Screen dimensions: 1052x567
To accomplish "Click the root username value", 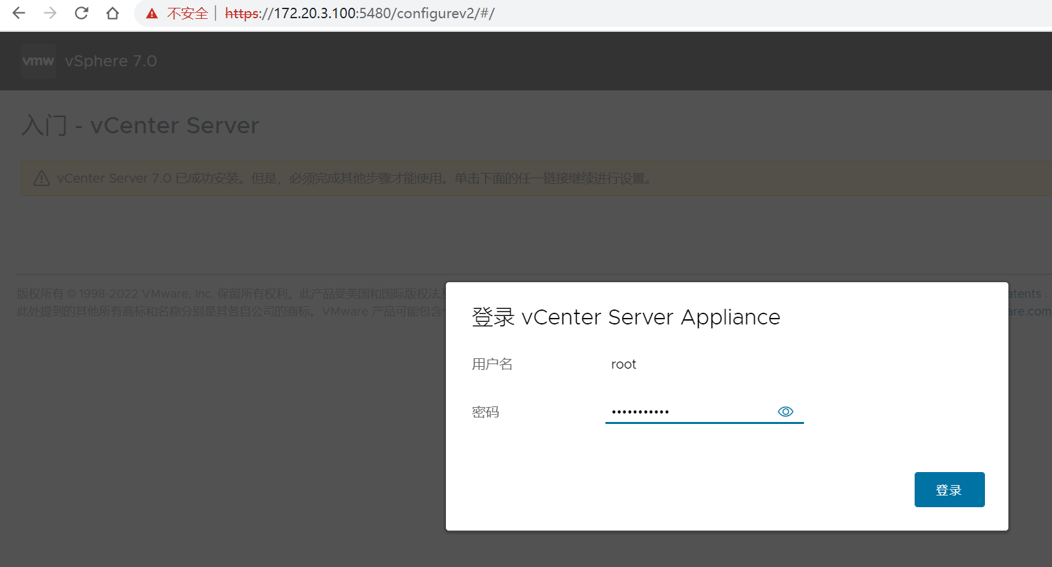I will click(624, 364).
